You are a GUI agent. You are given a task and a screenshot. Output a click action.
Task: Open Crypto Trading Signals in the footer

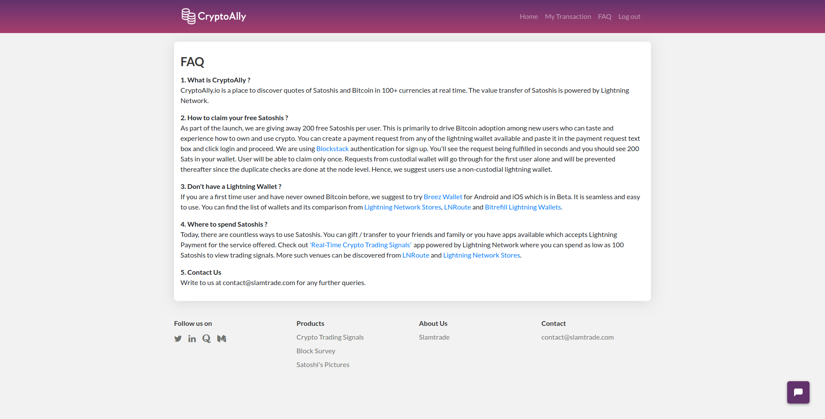pyautogui.click(x=330, y=337)
